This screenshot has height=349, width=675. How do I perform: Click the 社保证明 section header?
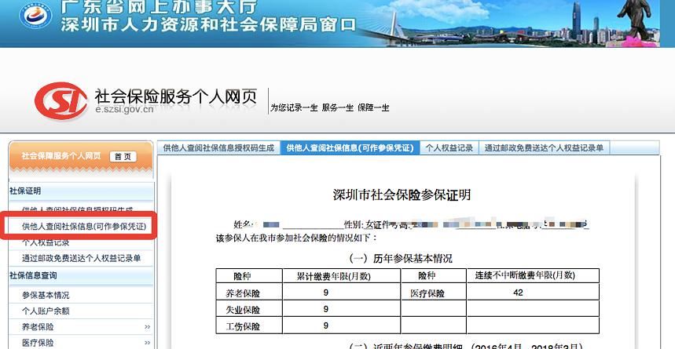coord(25,191)
